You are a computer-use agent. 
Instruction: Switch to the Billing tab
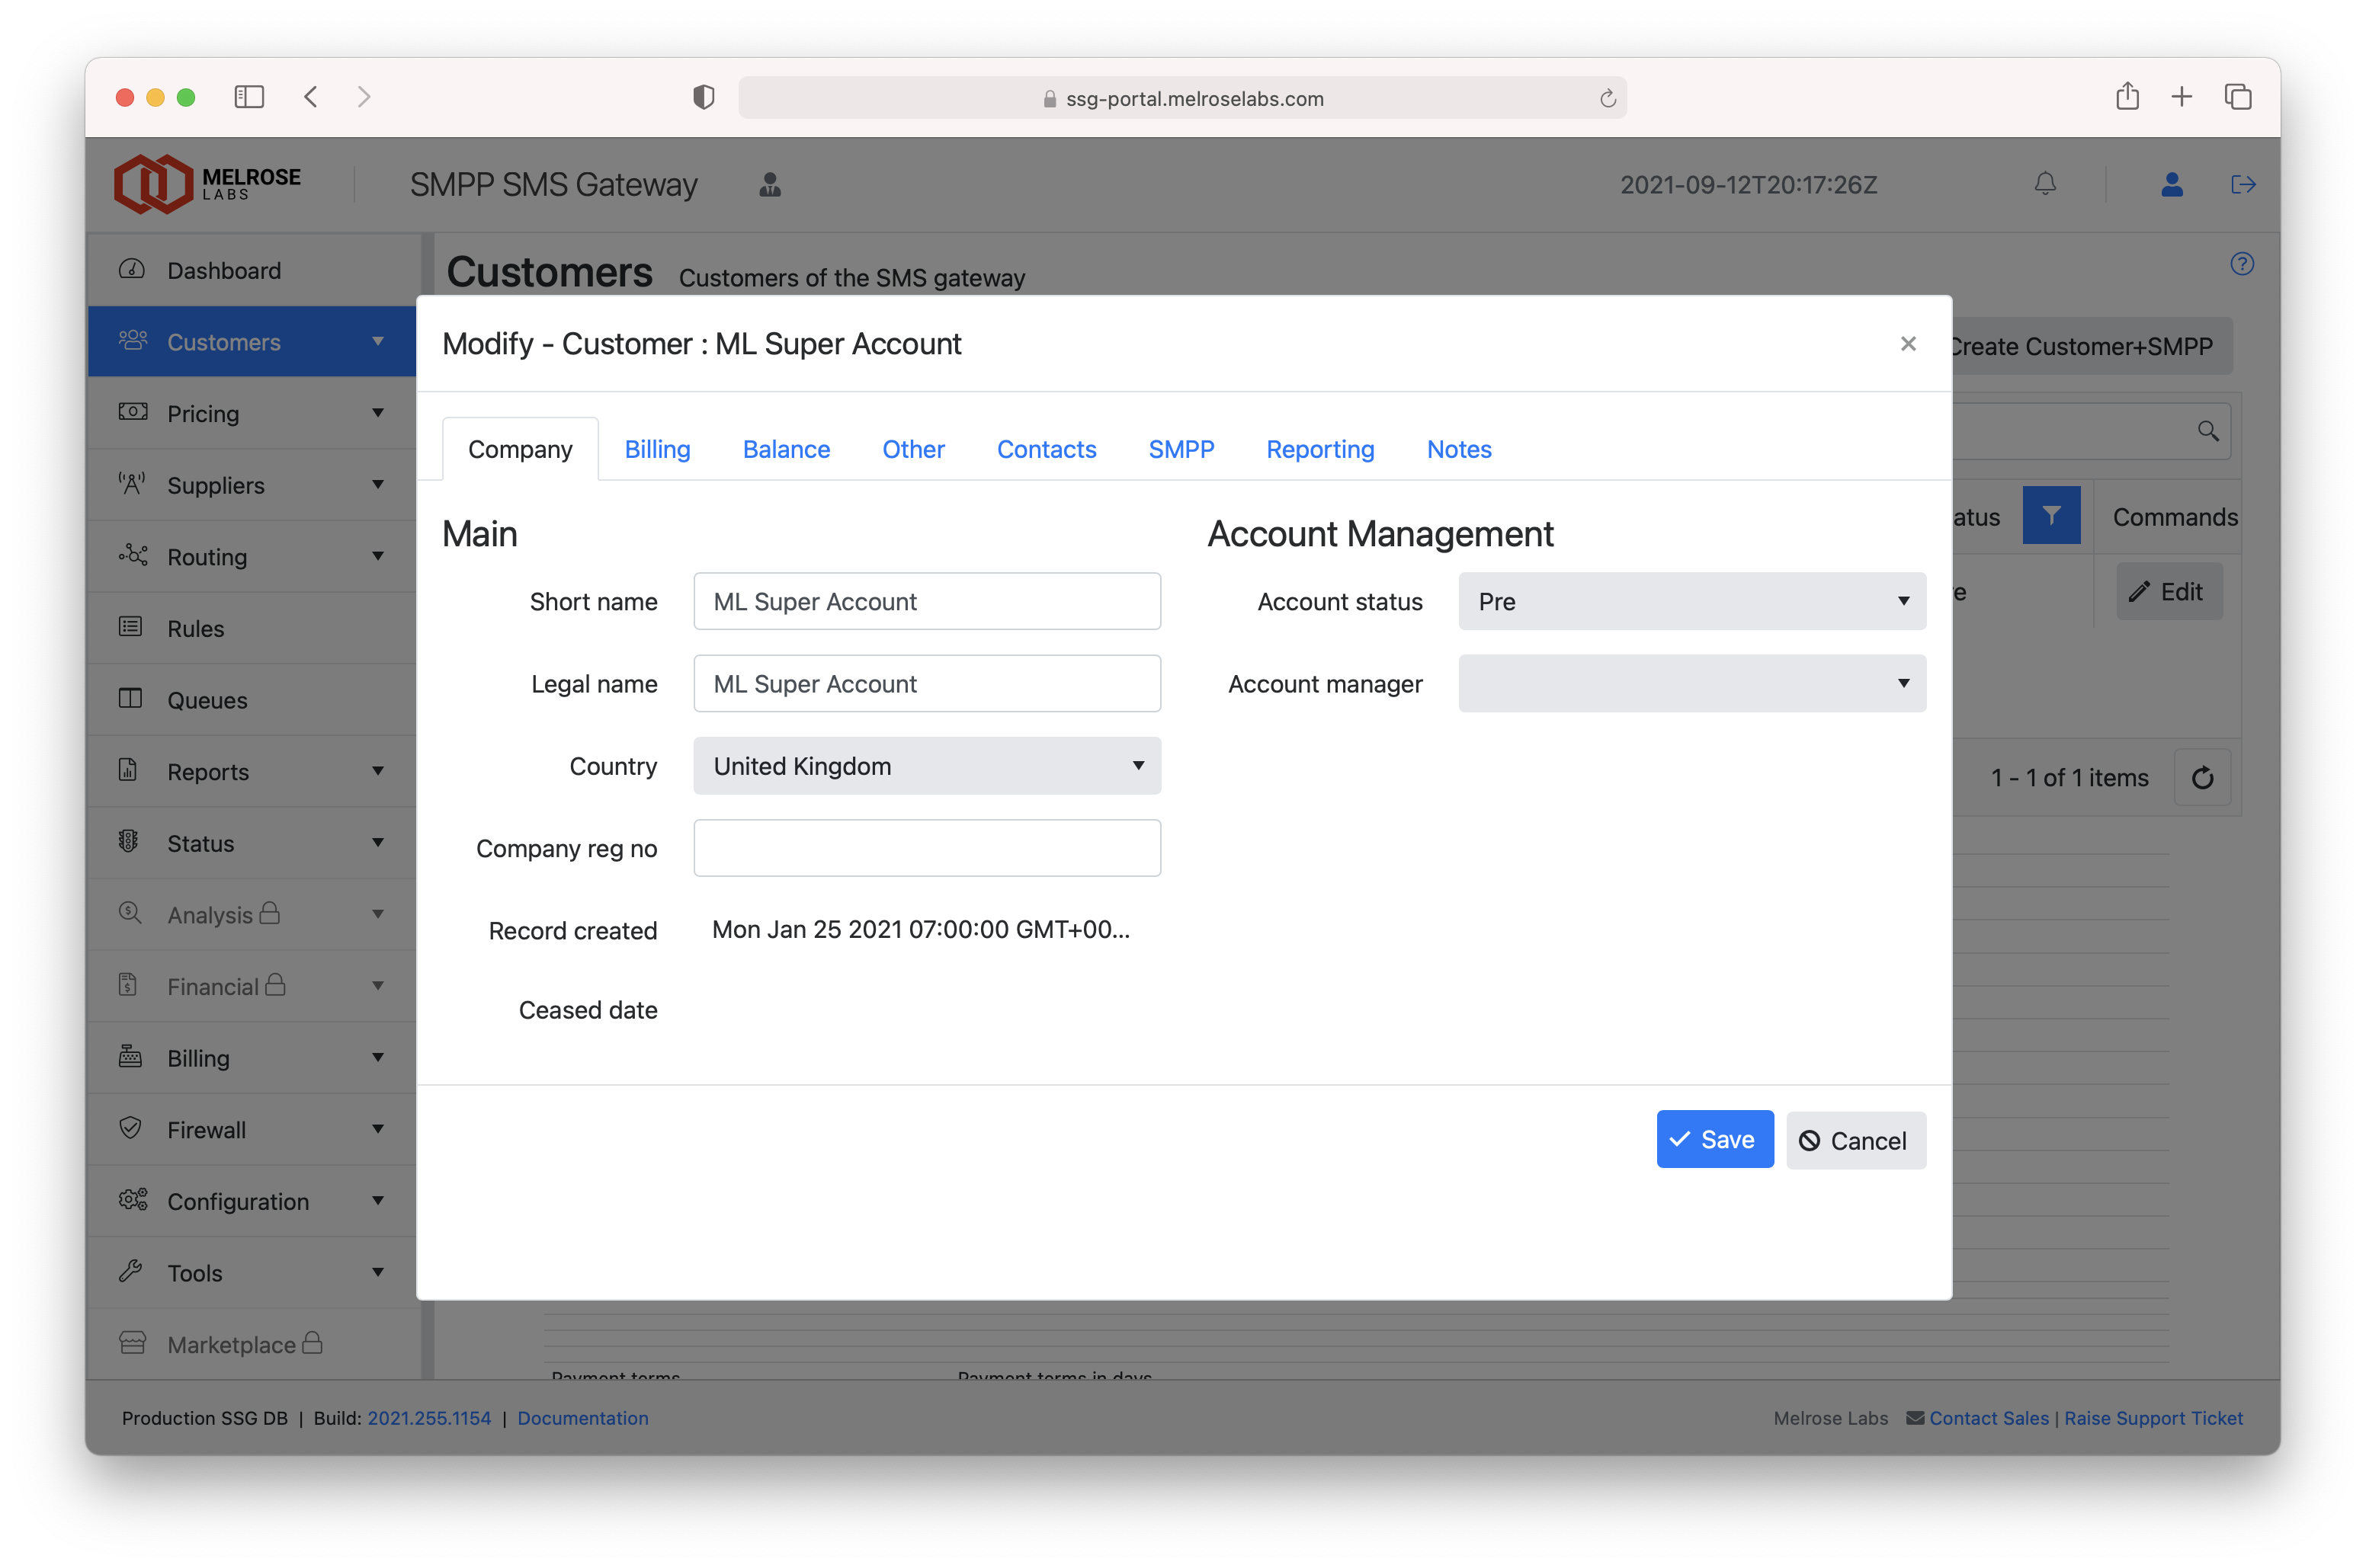pyautogui.click(x=657, y=449)
